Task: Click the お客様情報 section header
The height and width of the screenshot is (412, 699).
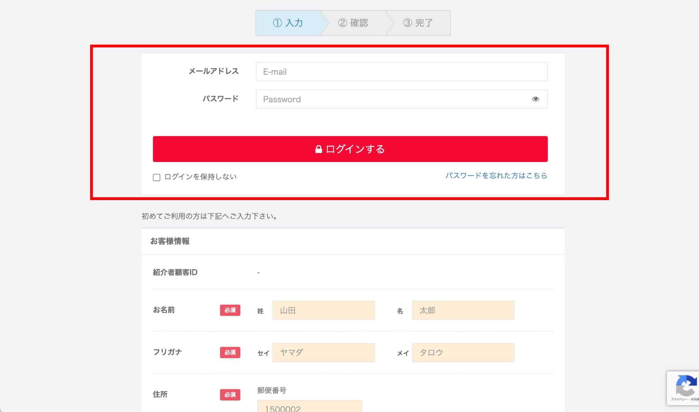Action: pyautogui.click(x=170, y=241)
